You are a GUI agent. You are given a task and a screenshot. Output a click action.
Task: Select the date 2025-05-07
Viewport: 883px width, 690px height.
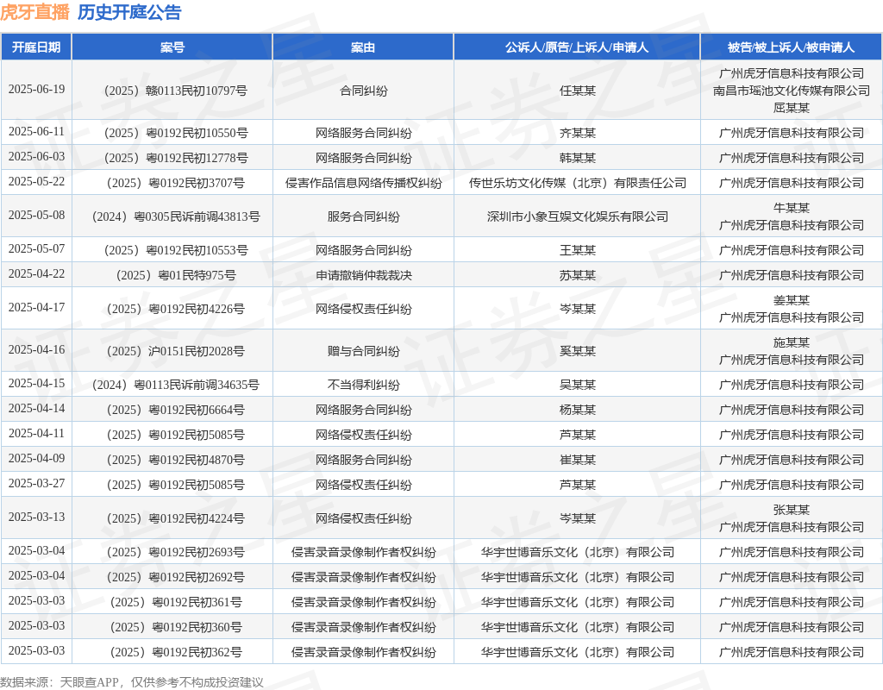pos(36,249)
